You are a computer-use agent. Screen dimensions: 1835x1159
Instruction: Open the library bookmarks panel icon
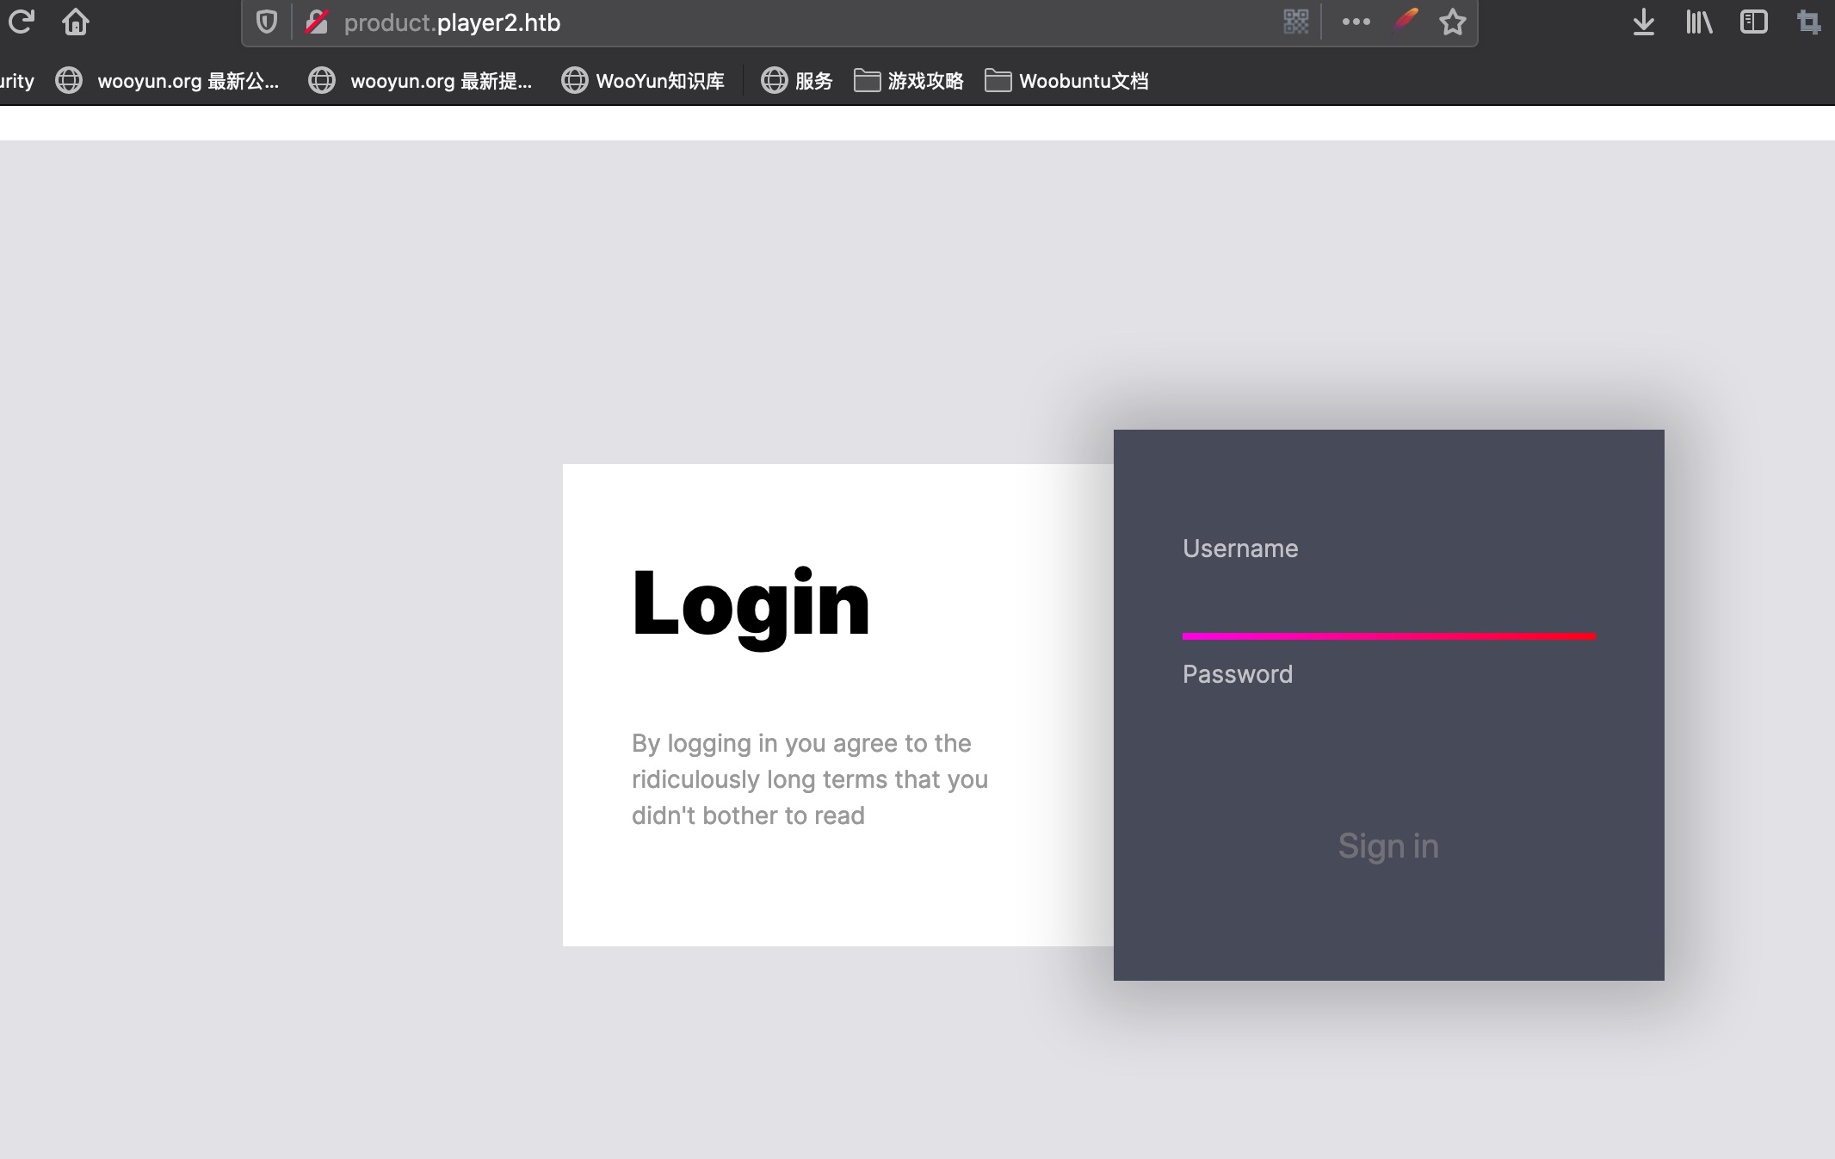click(x=1698, y=22)
